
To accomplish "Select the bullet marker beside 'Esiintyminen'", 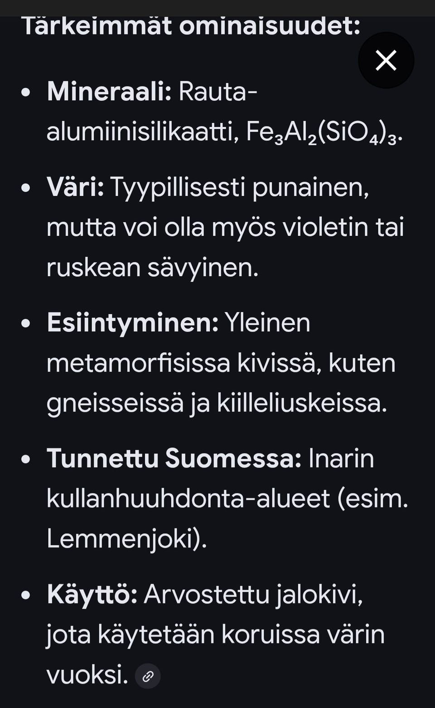I will pyautogui.click(x=26, y=323).
